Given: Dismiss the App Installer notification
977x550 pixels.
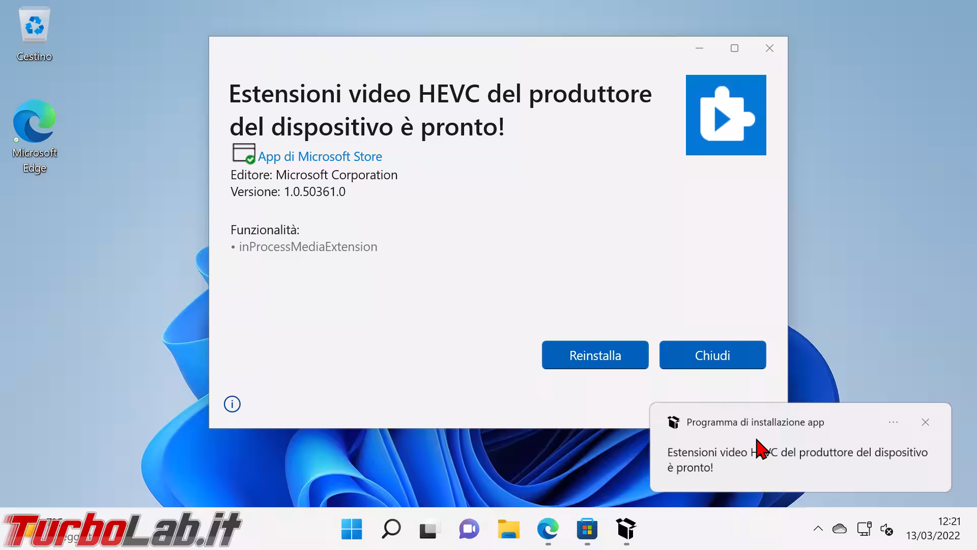Looking at the screenshot, I should pos(925,422).
